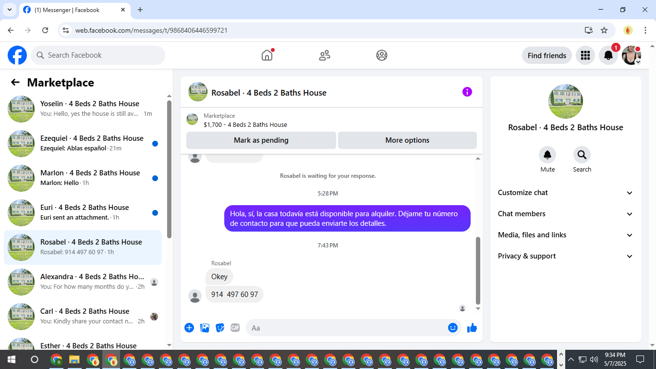The image size is (656, 369).
Task: Search in conversation magnifier icon
Action: 582,155
